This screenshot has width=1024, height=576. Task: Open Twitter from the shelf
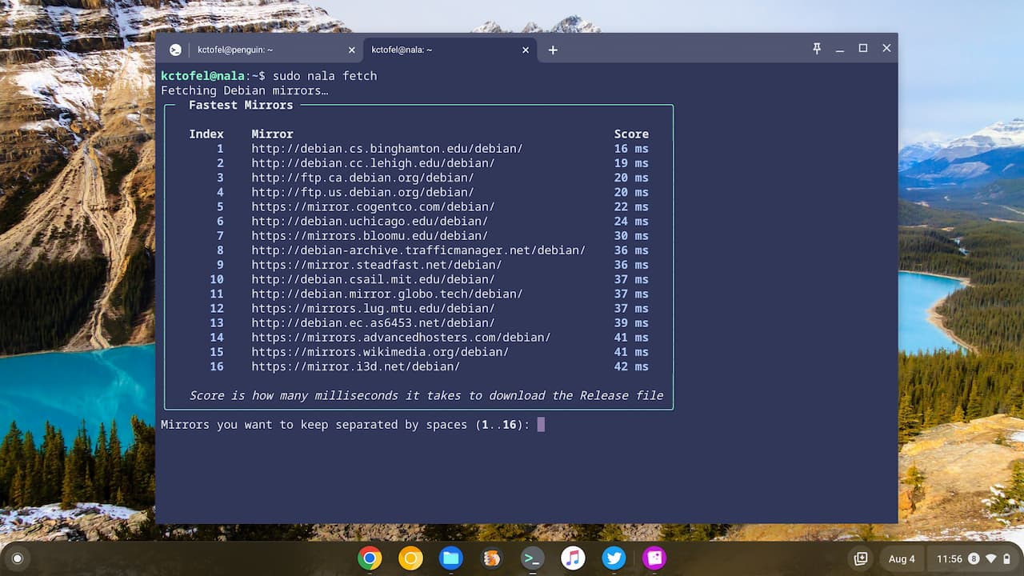point(614,558)
